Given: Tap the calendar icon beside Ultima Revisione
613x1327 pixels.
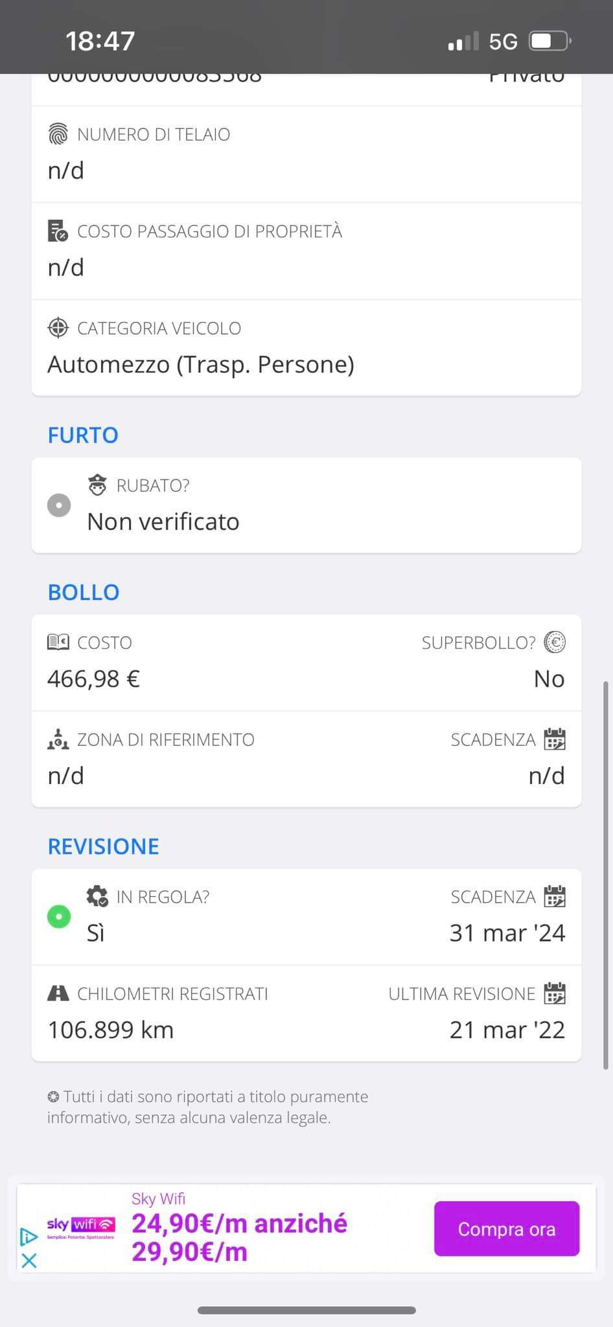Looking at the screenshot, I should [555, 993].
